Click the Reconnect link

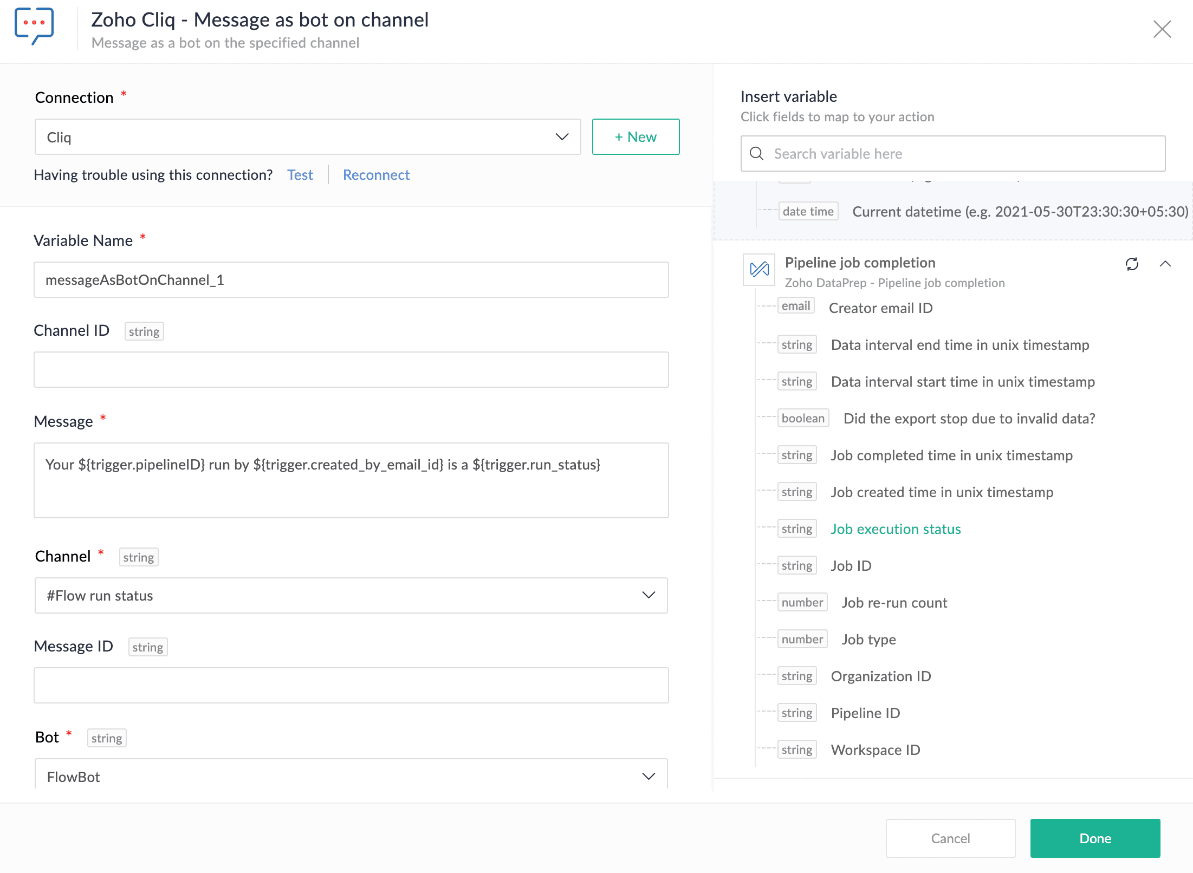click(x=376, y=175)
